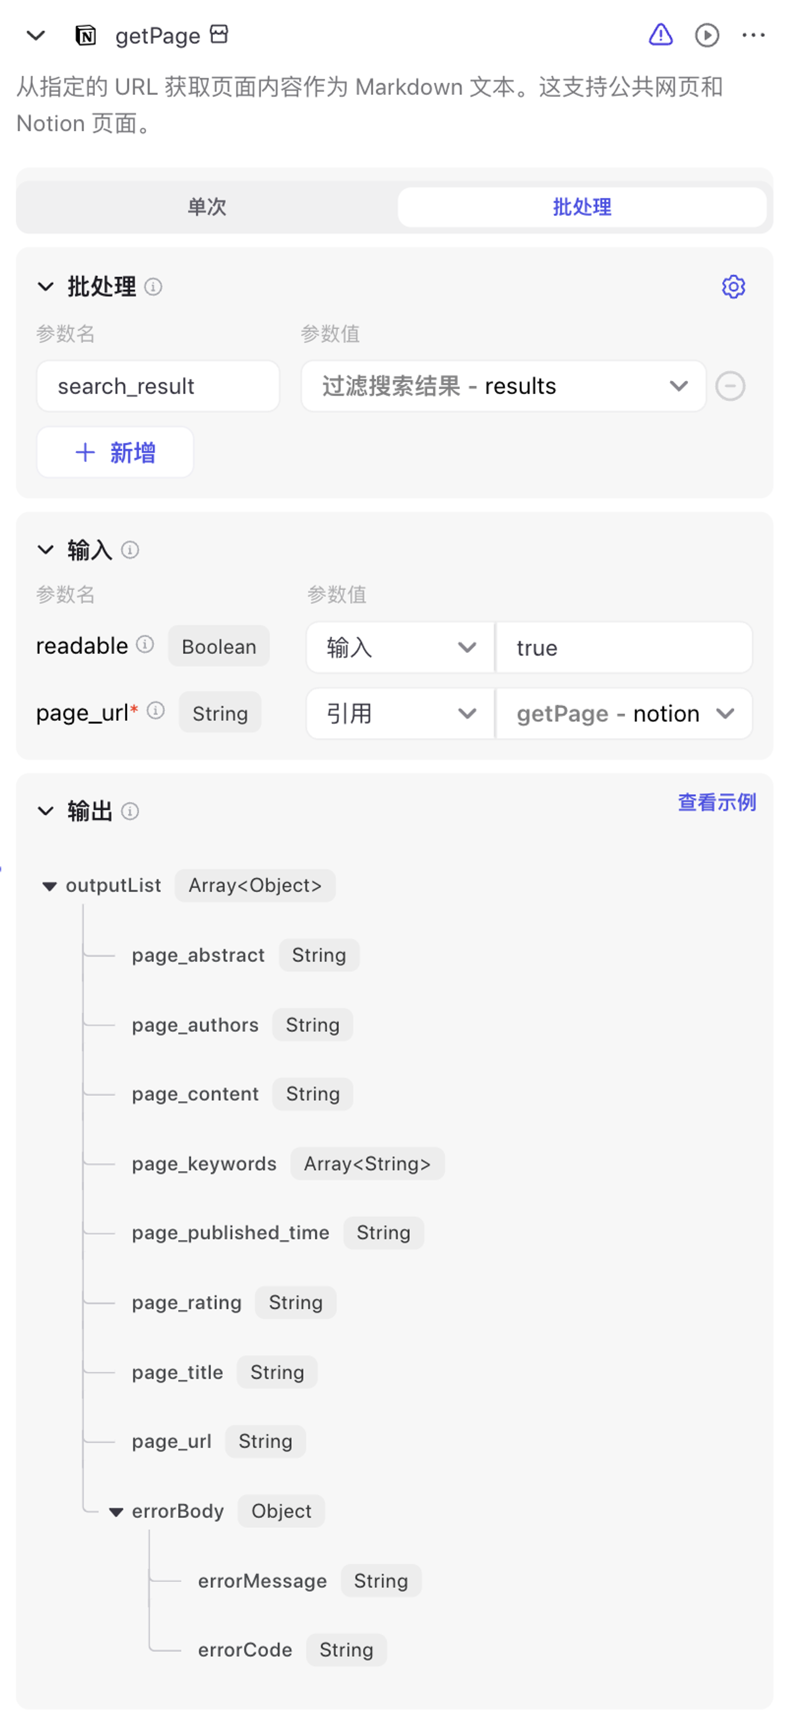Open batch processing settings gear
The image size is (787, 1734).
[x=732, y=287]
